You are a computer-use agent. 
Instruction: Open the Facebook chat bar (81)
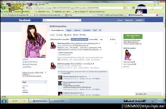(x=148, y=94)
